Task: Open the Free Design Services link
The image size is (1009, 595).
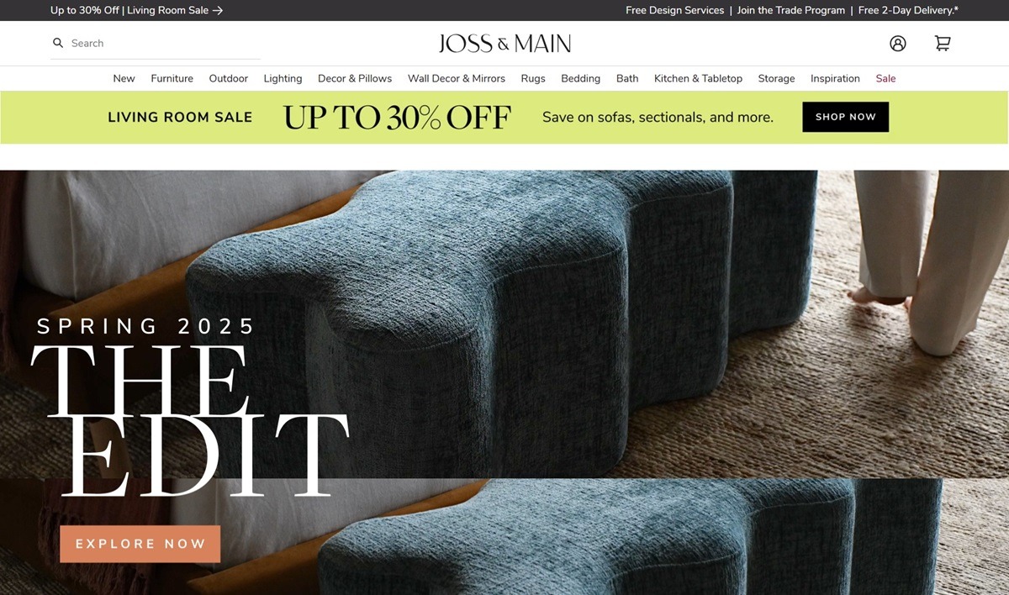Action: pos(674,11)
